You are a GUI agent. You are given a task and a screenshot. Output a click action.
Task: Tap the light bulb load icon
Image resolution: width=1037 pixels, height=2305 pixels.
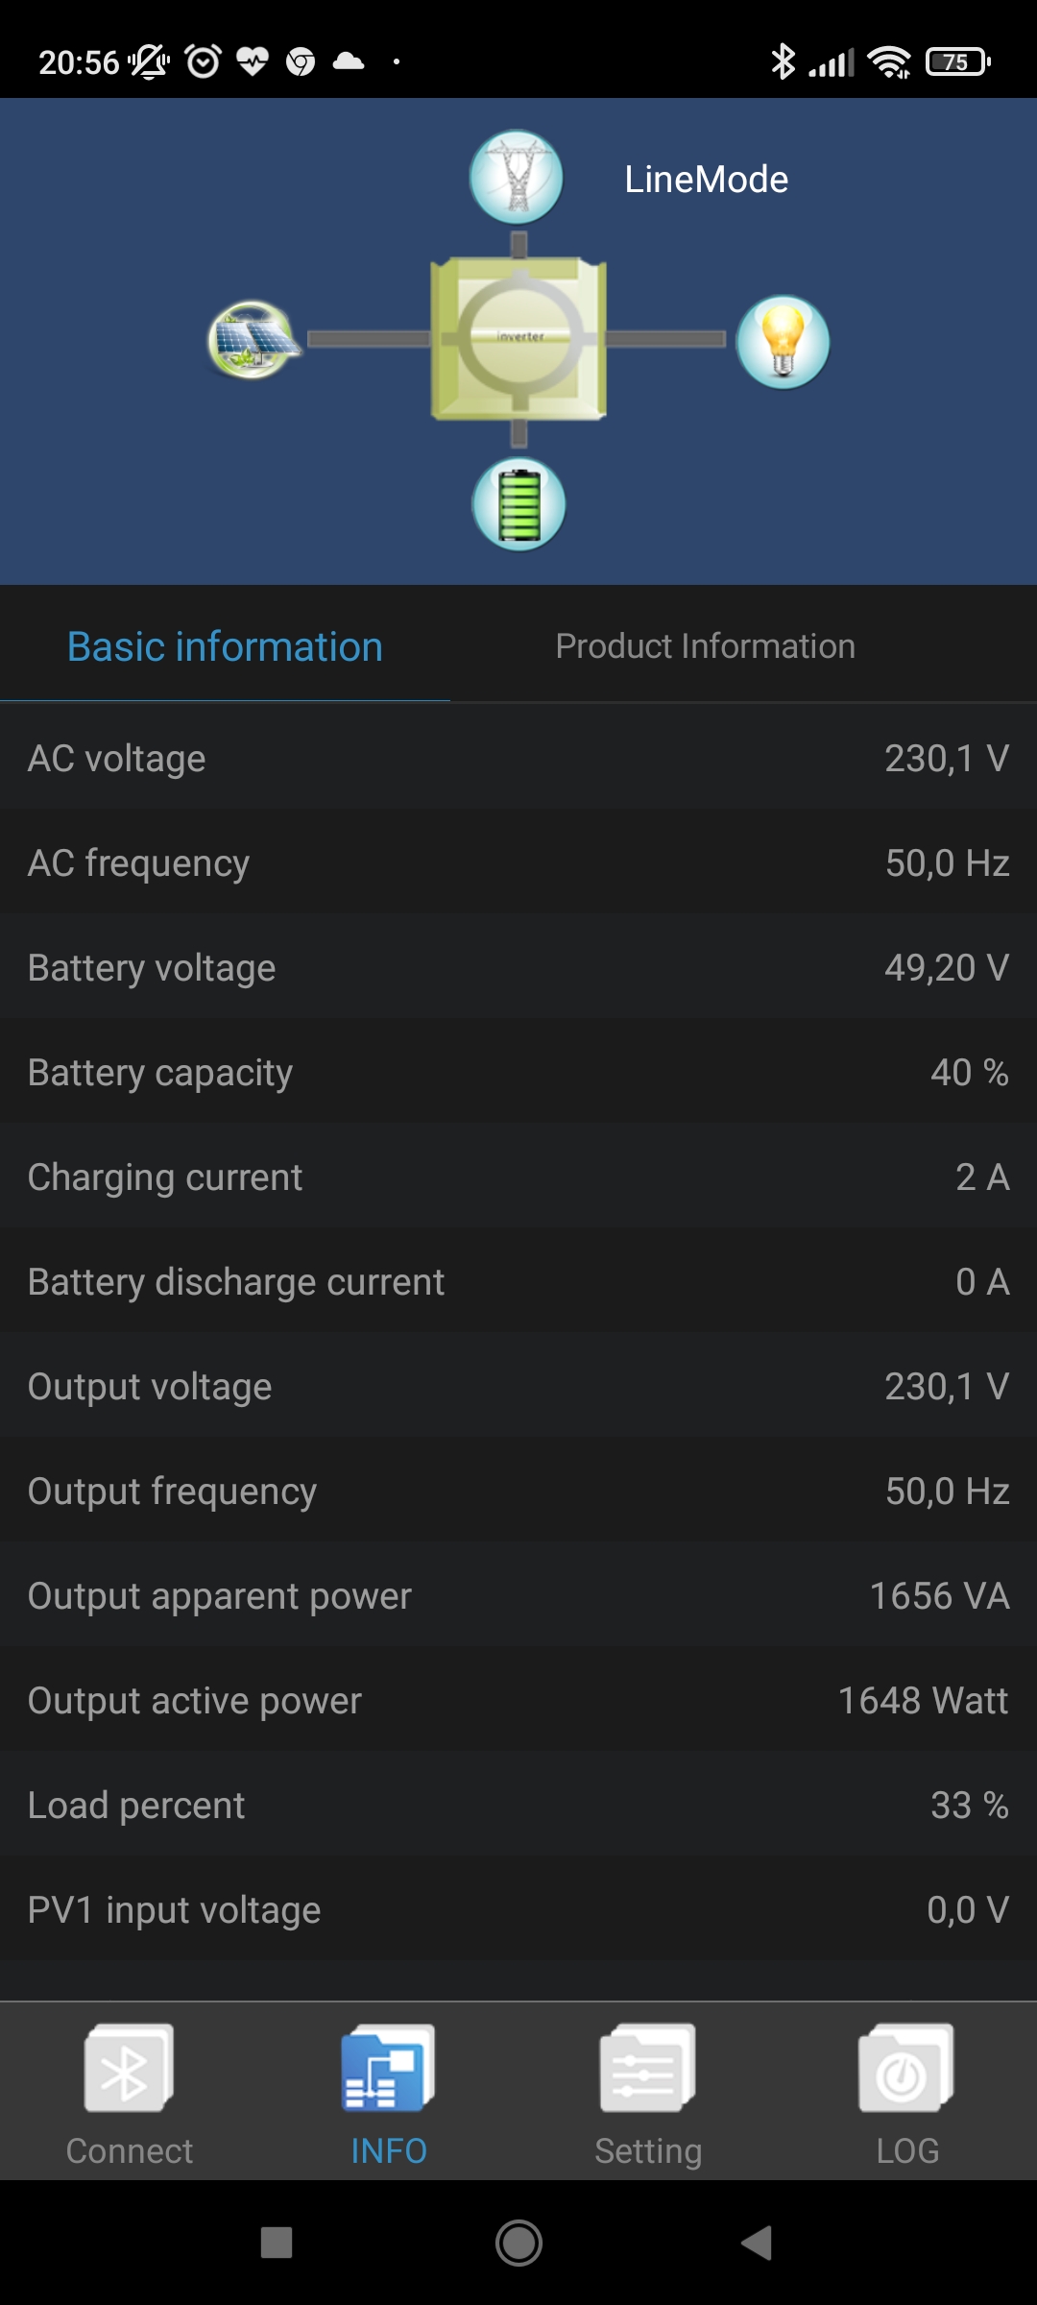point(783,342)
